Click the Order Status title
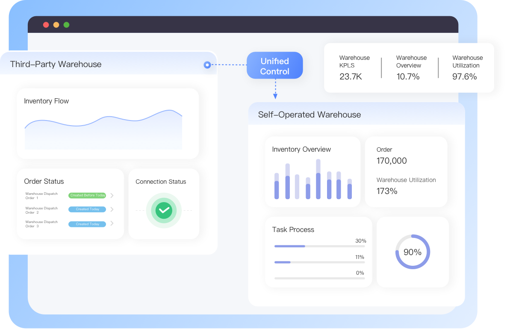Screen dimensions: 507x329 click(x=44, y=181)
